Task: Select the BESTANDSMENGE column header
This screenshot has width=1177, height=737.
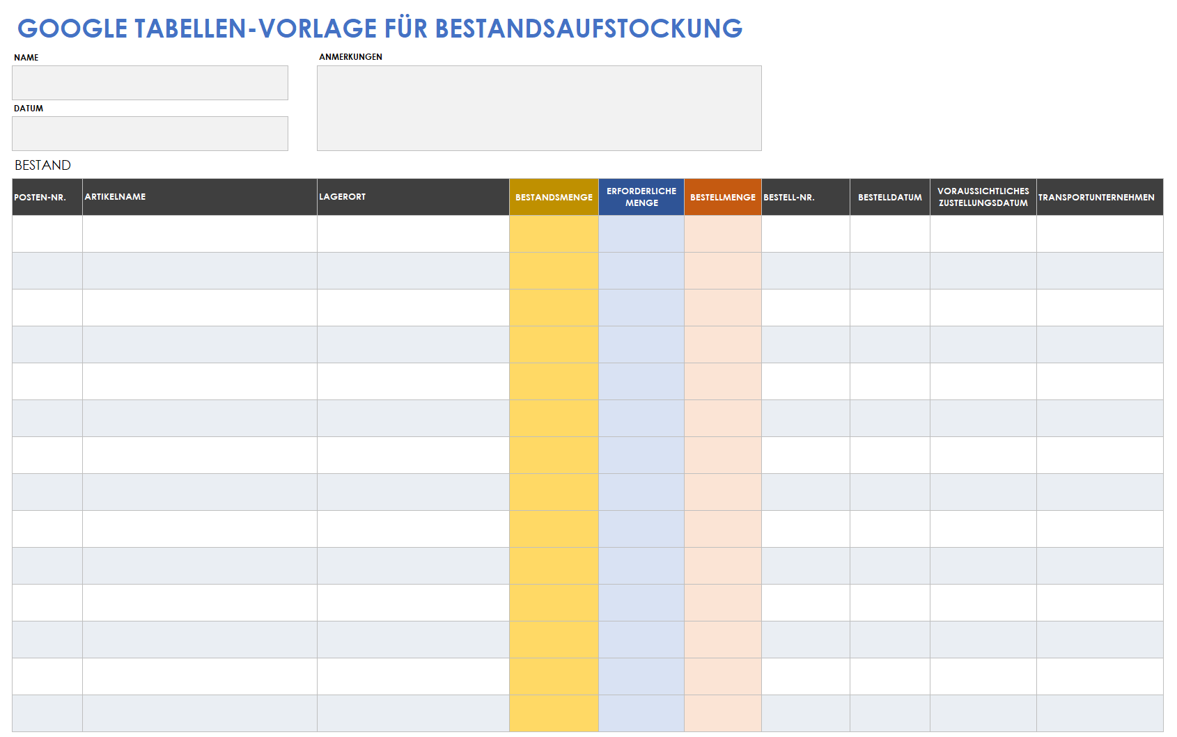Action: [x=554, y=197]
